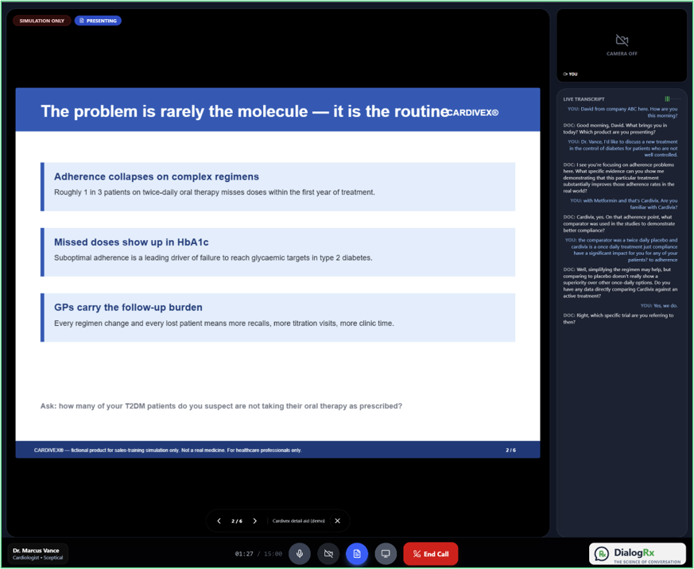
Task: Click the Simulation Only badge
Action: click(x=41, y=21)
